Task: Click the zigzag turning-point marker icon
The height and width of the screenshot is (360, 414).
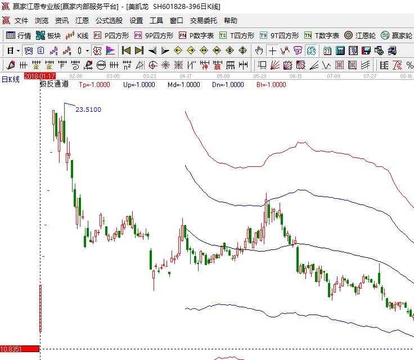Action: click(285, 51)
